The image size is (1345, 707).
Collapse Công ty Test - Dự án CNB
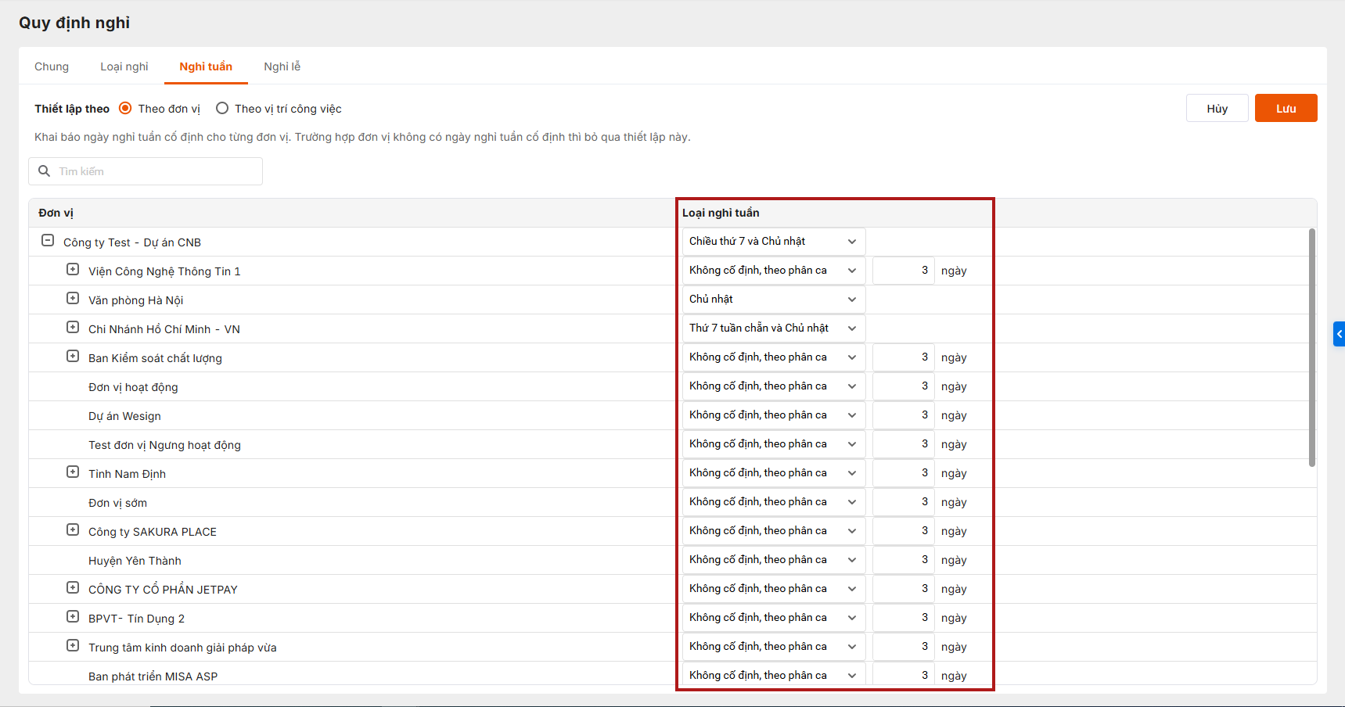[x=48, y=241]
